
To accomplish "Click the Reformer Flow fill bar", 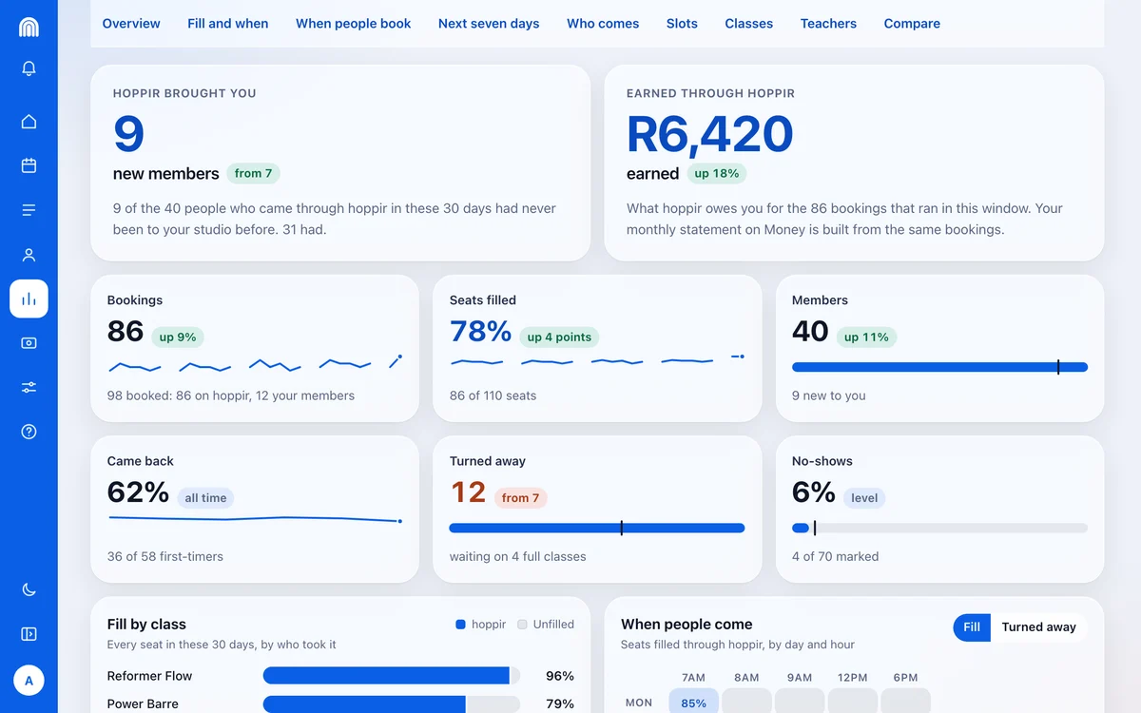I will pyautogui.click(x=392, y=676).
